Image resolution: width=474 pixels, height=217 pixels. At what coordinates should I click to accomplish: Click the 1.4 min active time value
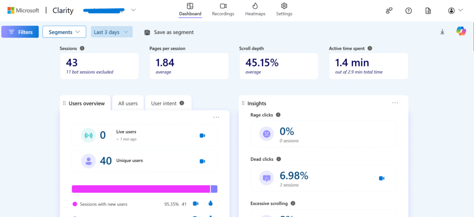tap(352, 62)
